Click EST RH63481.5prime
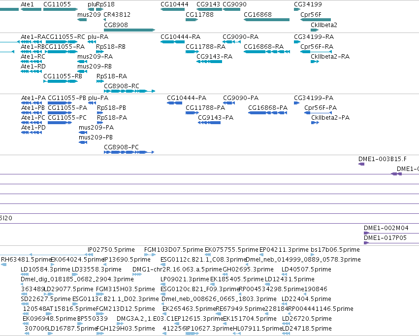419x336 pixels. 4,265
